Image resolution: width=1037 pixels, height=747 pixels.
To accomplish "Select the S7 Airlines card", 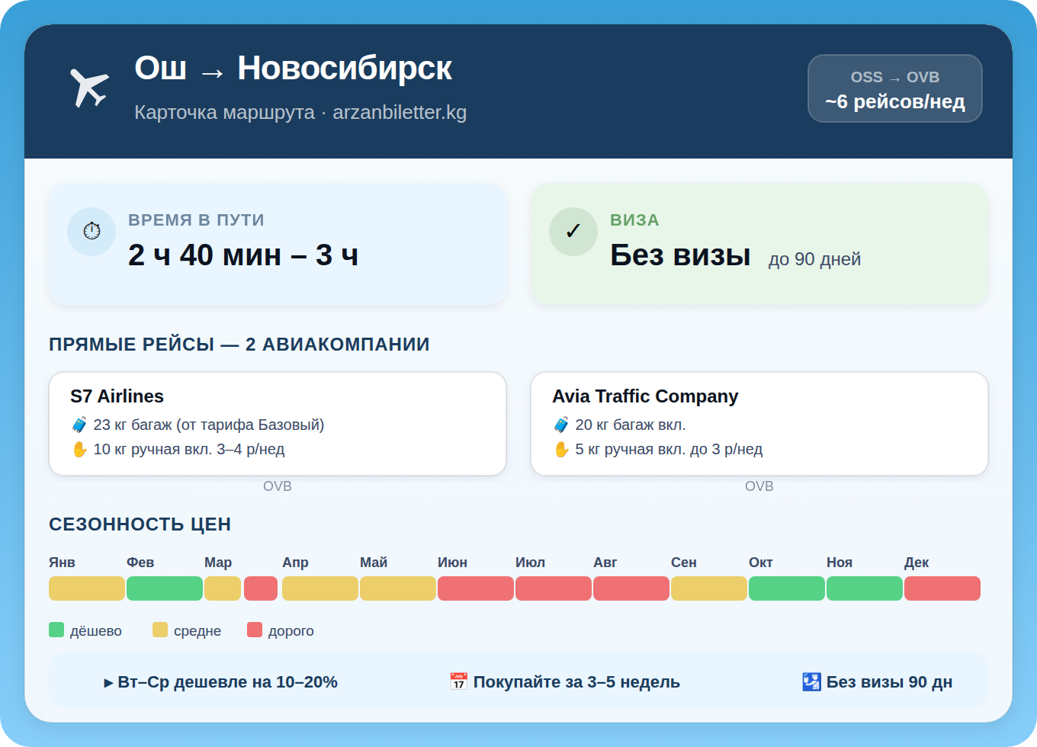I will coord(278,423).
